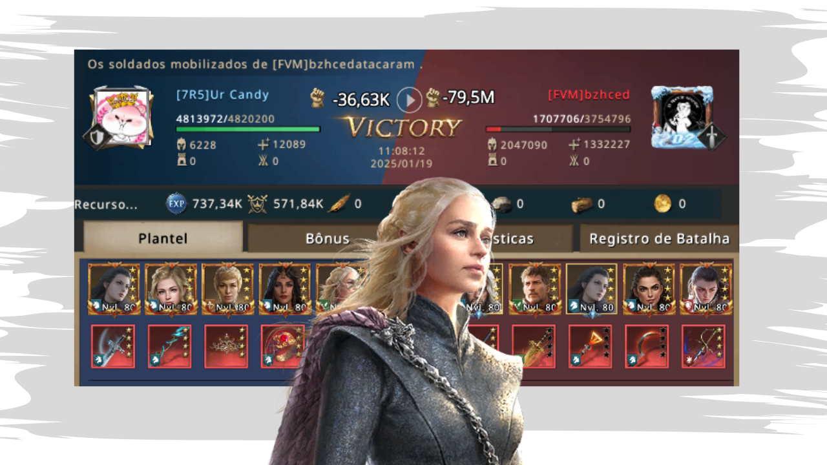Click the battle replay play button

pos(409,99)
